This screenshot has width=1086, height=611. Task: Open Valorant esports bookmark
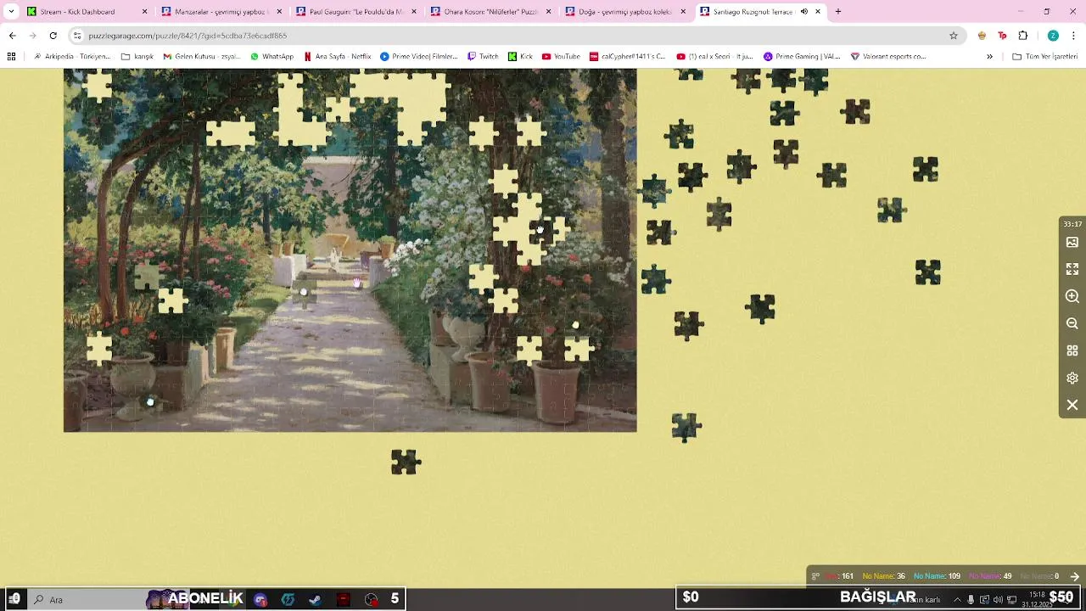[887, 56]
